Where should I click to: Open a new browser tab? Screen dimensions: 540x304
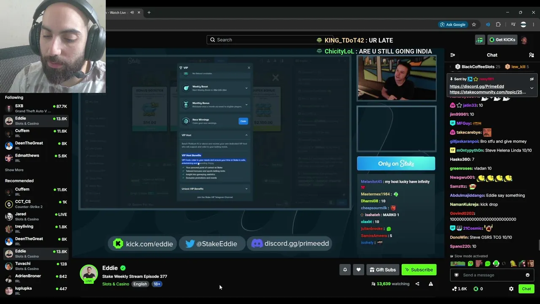(149, 13)
